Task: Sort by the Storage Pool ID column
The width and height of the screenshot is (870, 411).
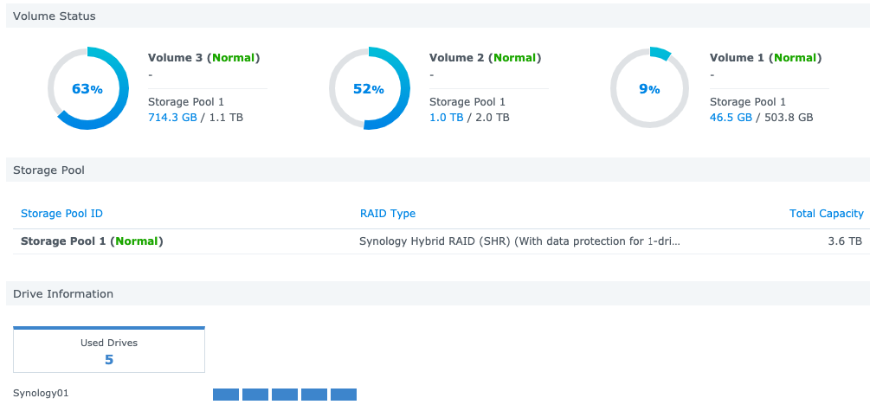Action: click(x=61, y=214)
